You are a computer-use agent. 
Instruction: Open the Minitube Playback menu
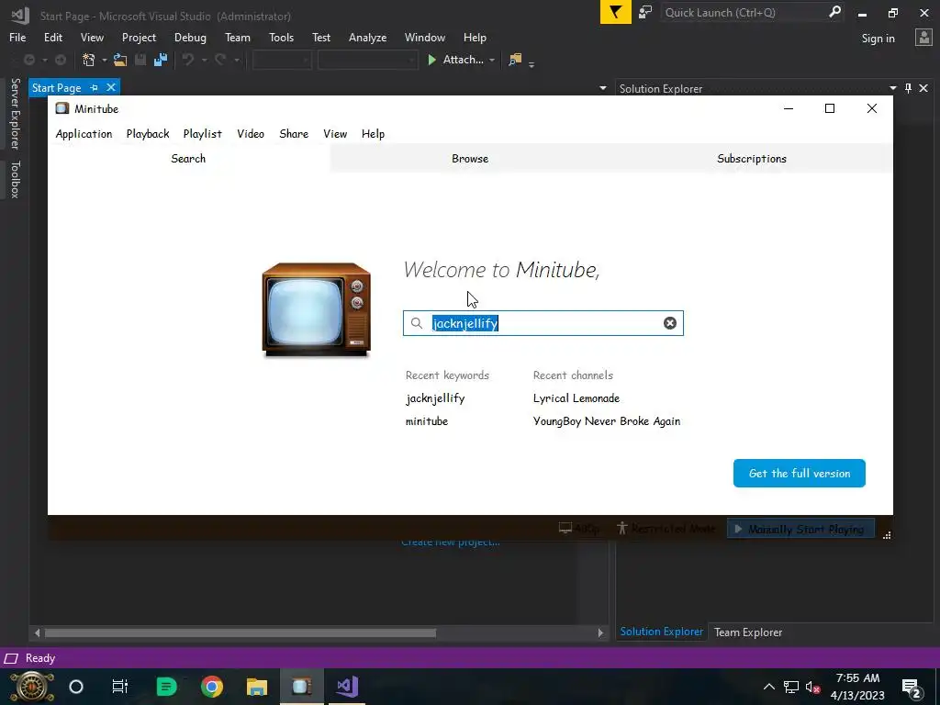[148, 134]
